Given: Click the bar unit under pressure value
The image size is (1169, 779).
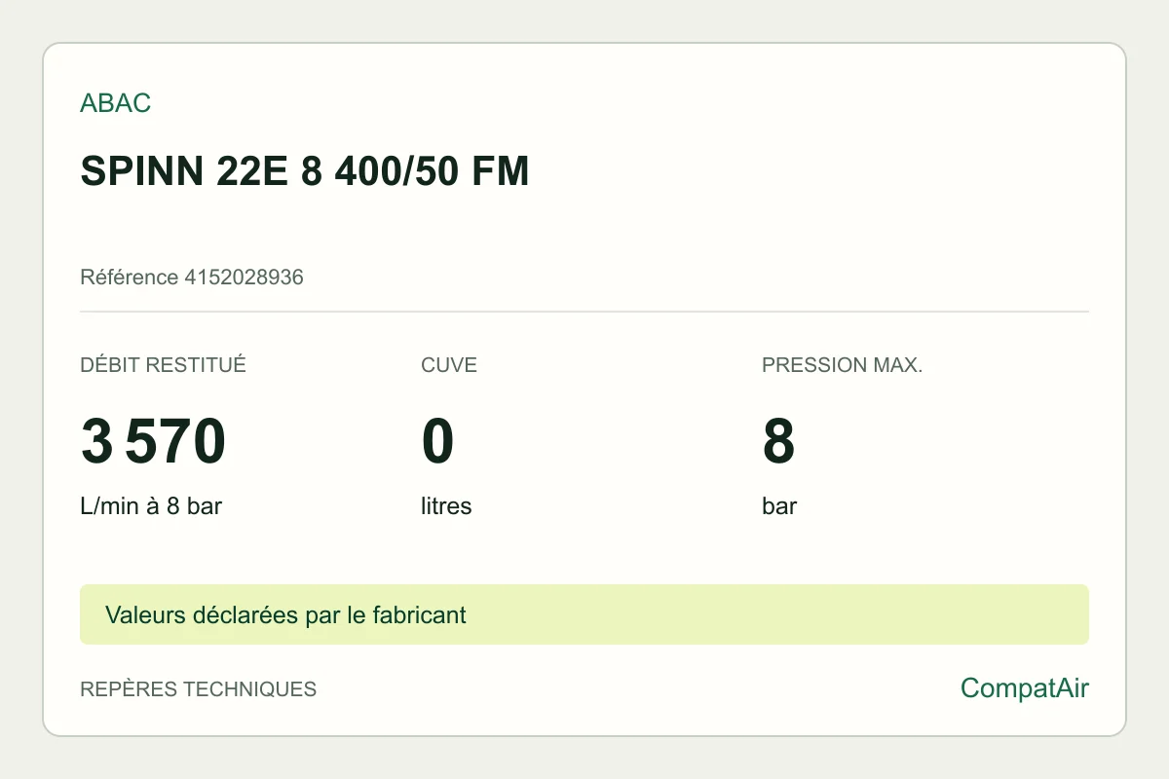Looking at the screenshot, I should (779, 506).
